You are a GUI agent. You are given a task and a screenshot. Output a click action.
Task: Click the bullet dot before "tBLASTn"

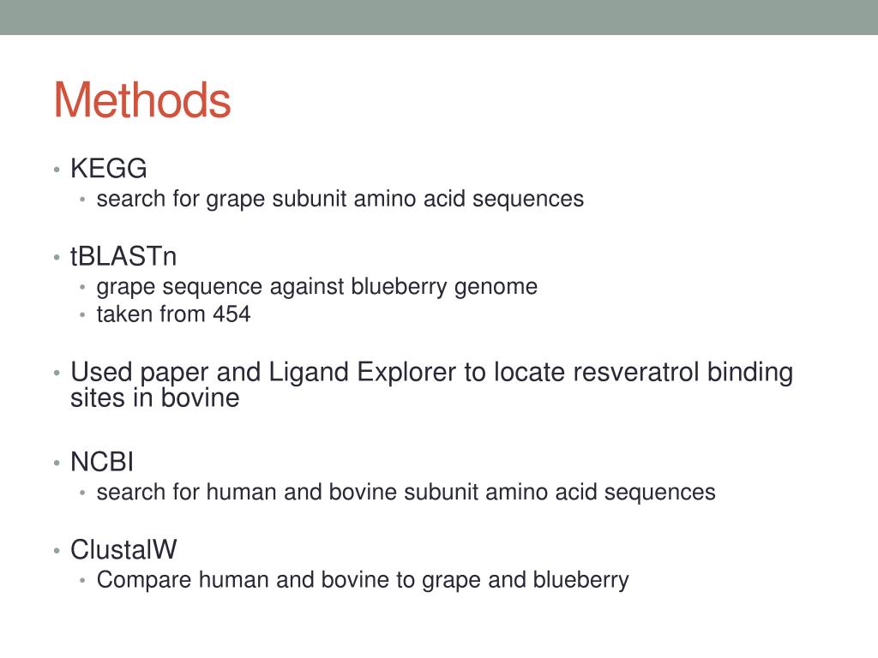pyautogui.click(x=55, y=257)
